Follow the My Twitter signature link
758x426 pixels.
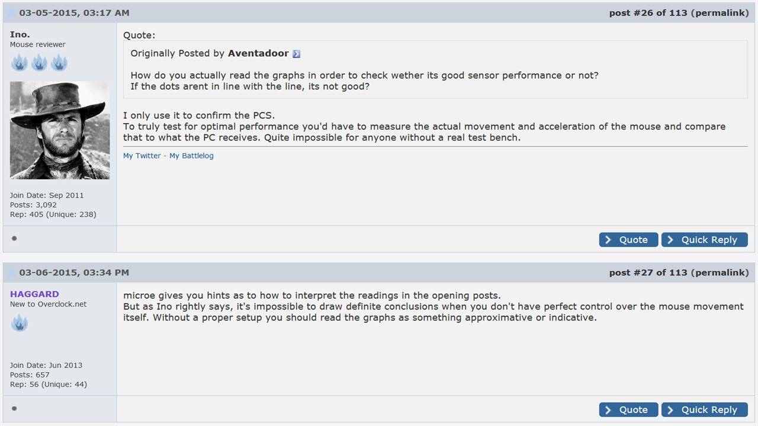pos(142,156)
